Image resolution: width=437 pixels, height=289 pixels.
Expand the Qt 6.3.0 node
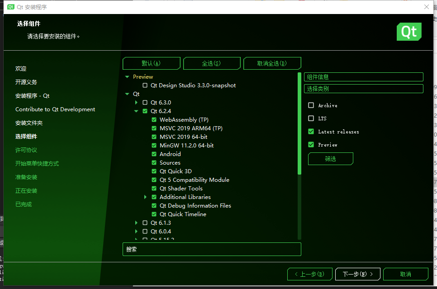click(136, 103)
